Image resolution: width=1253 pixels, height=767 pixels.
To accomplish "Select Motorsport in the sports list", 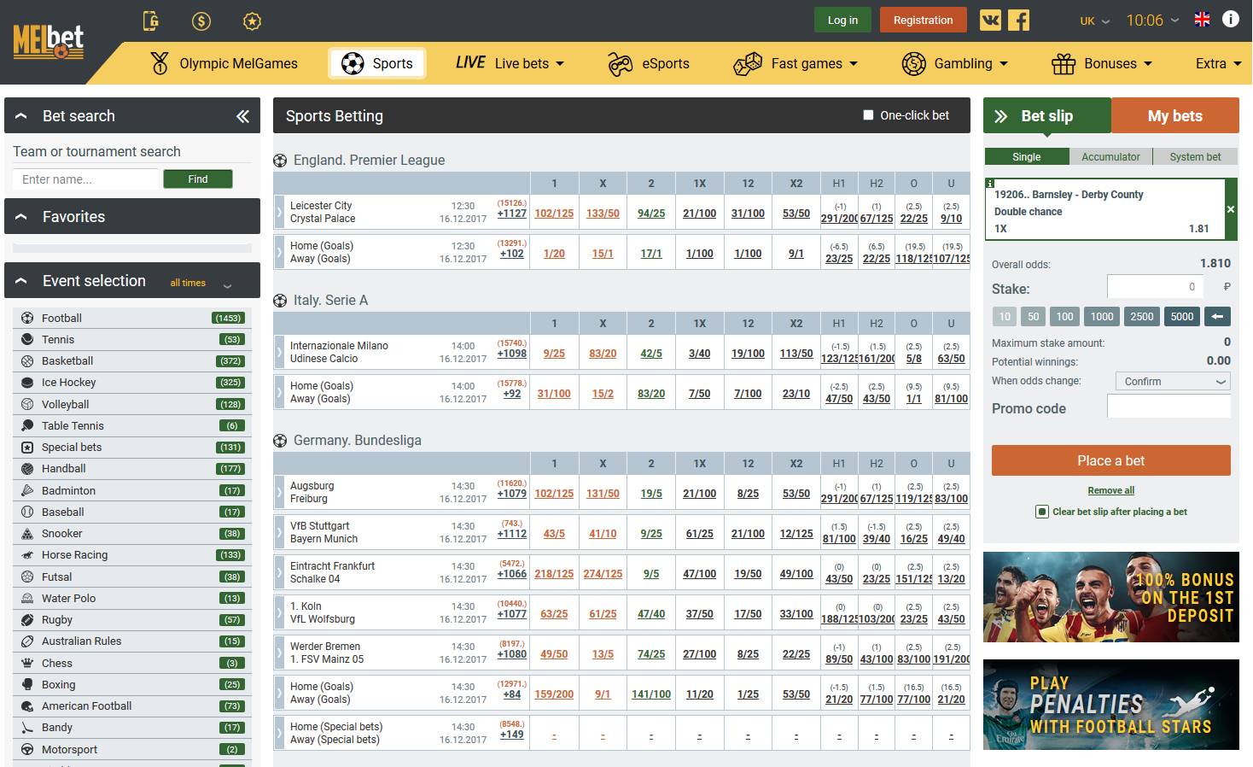I will coord(132,749).
